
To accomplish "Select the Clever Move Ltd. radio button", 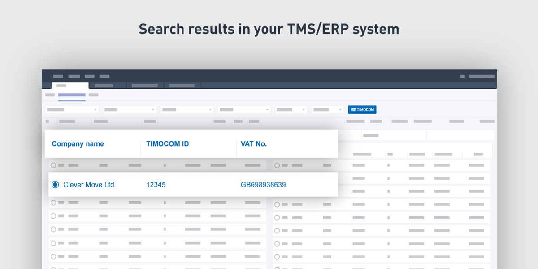I will (x=55, y=185).
